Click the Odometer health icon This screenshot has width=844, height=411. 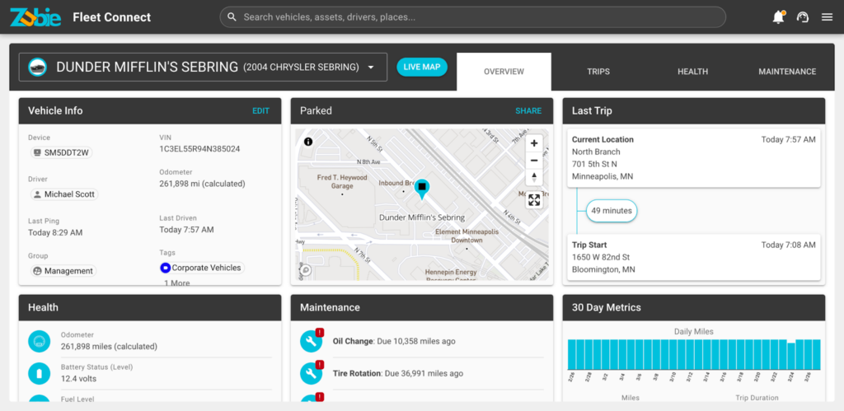click(x=40, y=341)
